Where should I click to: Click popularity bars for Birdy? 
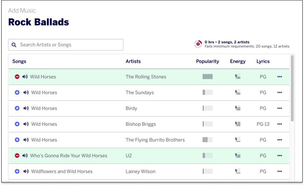pos(208,108)
